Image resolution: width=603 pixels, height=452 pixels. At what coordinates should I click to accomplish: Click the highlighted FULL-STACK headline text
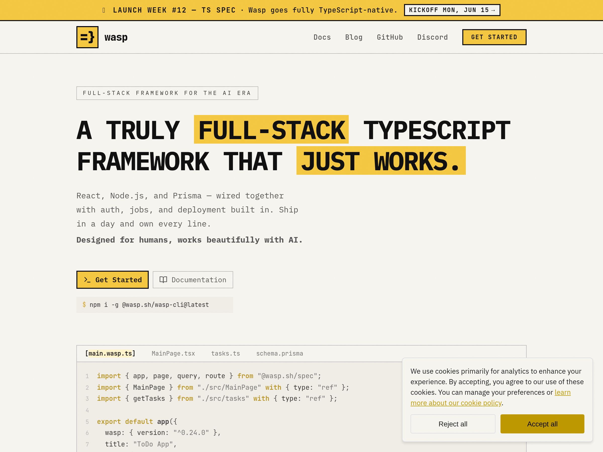[x=271, y=130]
